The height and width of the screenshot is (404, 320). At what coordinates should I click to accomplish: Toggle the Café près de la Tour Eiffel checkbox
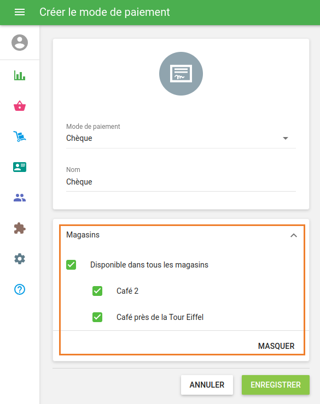(97, 317)
